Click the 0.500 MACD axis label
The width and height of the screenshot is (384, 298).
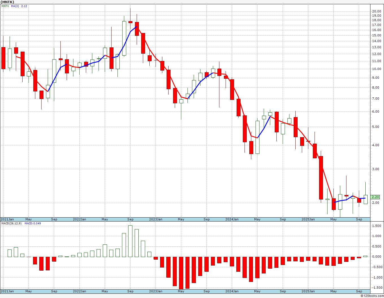[377, 246]
